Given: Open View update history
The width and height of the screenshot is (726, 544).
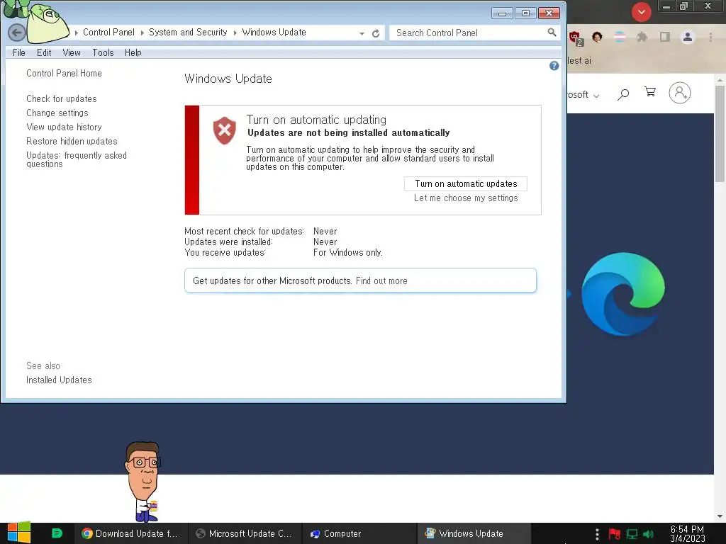Looking at the screenshot, I should 64,127.
